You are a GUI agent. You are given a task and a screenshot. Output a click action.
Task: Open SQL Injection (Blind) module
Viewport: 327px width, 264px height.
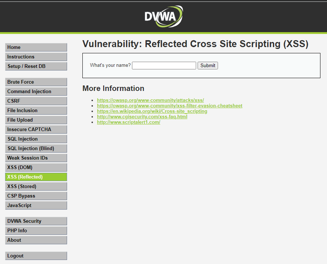pos(36,149)
